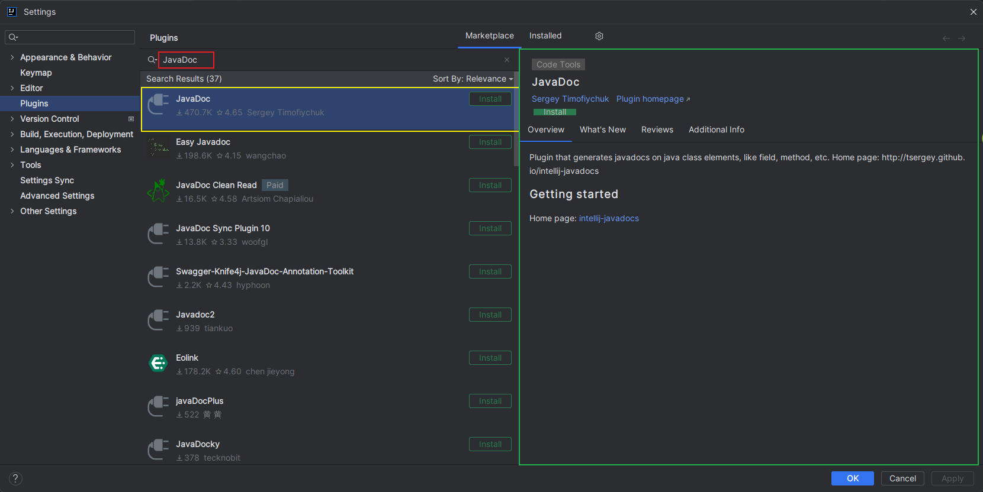Install the JavaDoc plugin from list
This screenshot has width=983, height=492.
pyautogui.click(x=490, y=99)
